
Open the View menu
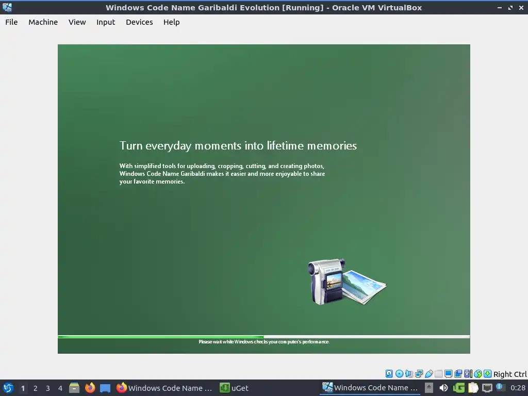[x=77, y=22]
